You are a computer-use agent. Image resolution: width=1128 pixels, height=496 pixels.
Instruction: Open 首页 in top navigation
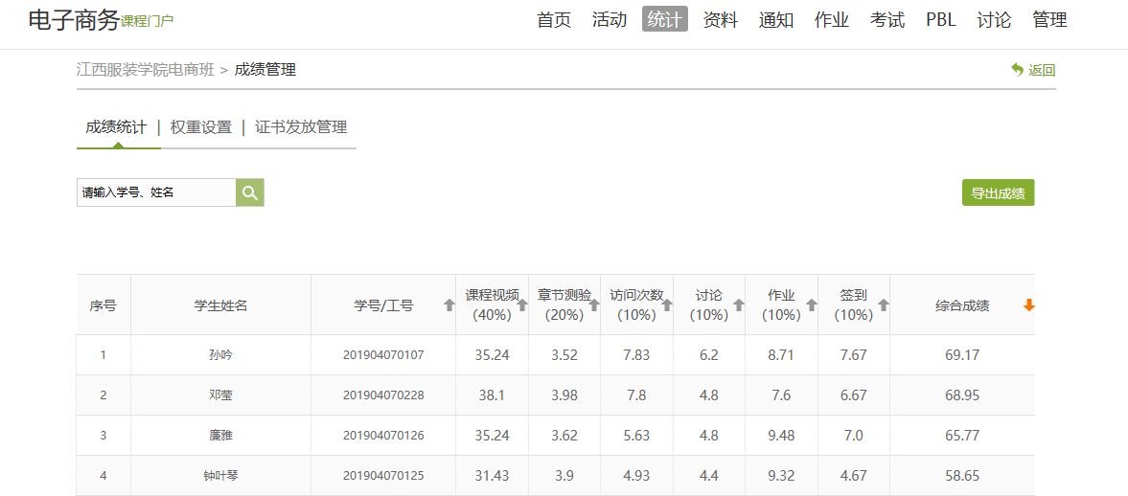tap(554, 20)
